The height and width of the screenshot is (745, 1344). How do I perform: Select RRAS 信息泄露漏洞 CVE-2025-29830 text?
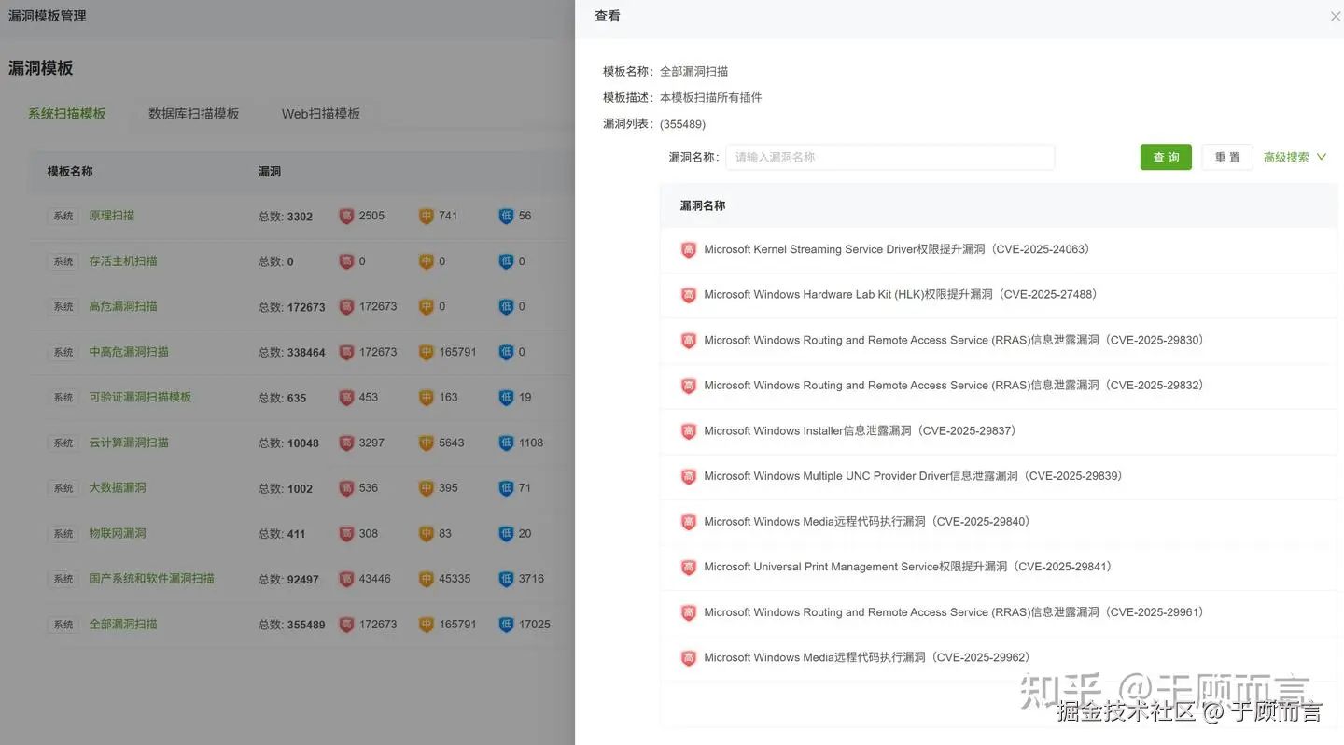pos(954,341)
